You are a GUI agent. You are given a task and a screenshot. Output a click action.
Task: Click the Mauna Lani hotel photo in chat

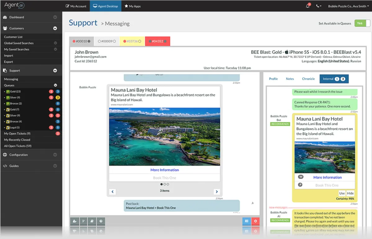[x=165, y=137]
